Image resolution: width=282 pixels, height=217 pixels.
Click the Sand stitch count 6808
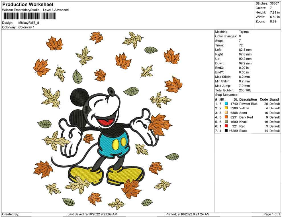click(234, 113)
